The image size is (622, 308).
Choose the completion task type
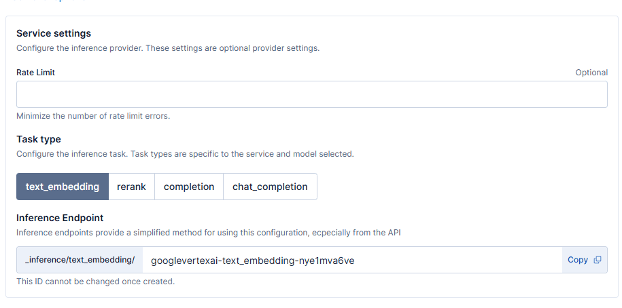pyautogui.click(x=189, y=187)
